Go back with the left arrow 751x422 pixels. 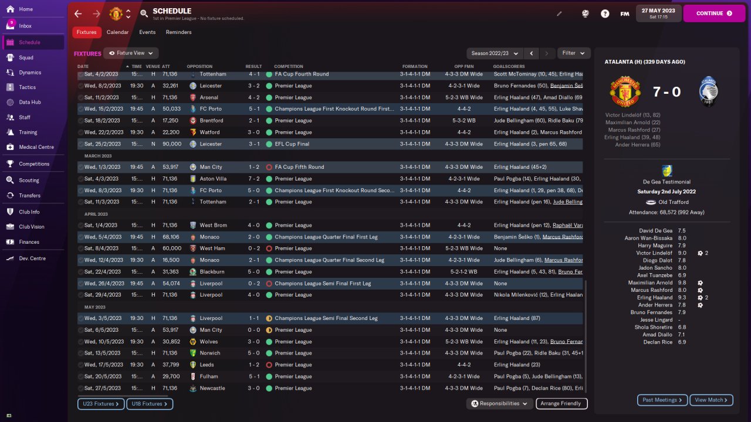click(78, 13)
